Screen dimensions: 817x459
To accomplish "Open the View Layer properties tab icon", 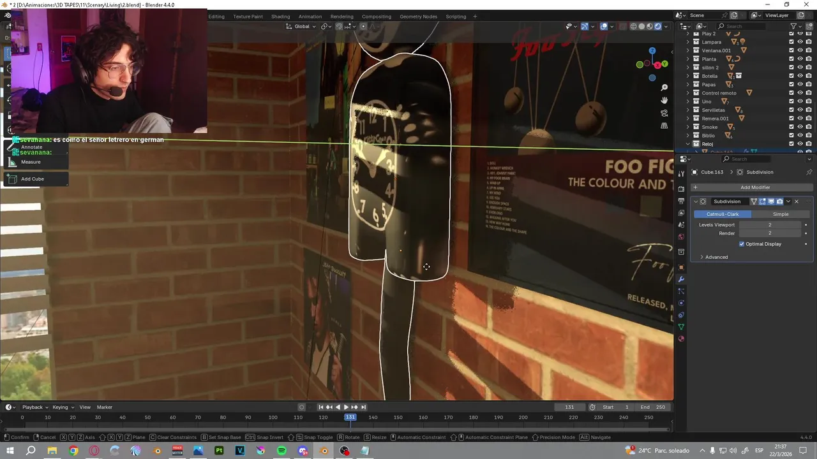I will click(x=681, y=213).
